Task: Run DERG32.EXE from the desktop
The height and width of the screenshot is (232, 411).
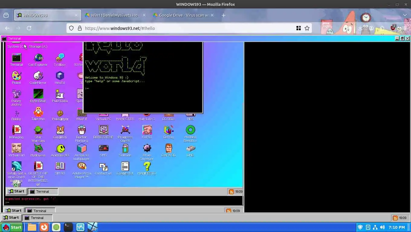Action: pos(103,132)
